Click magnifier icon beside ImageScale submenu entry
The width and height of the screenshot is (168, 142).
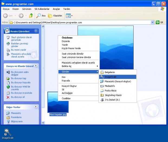pyautogui.click(x=102, y=77)
